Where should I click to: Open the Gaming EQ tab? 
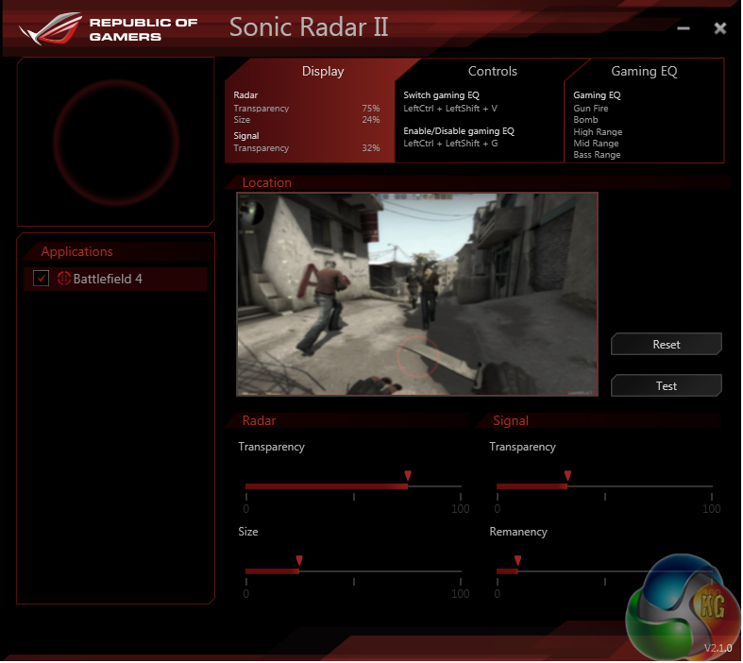pos(644,72)
